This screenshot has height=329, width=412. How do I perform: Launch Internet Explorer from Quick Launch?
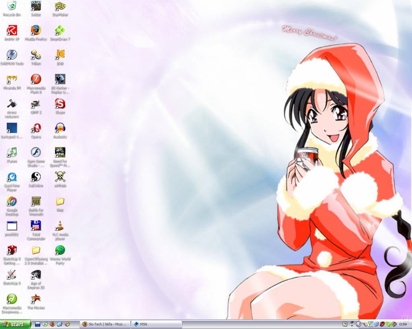pyautogui.click(x=60, y=324)
